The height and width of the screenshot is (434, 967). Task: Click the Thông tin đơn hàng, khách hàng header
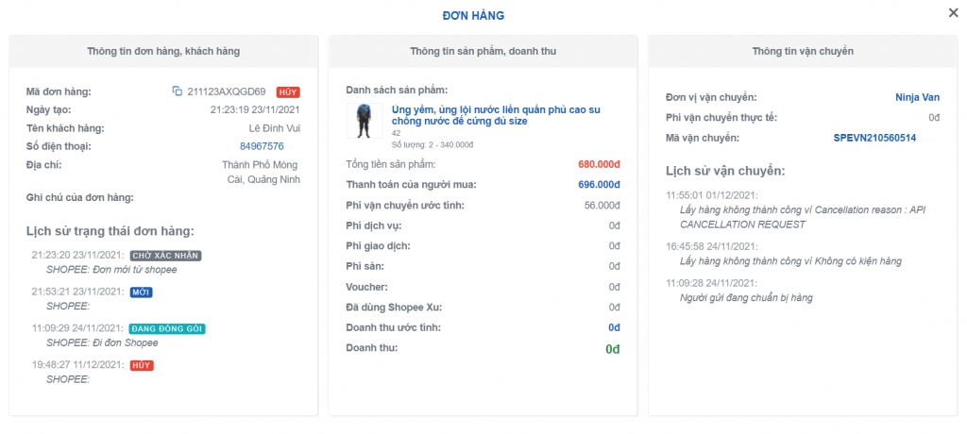click(163, 51)
